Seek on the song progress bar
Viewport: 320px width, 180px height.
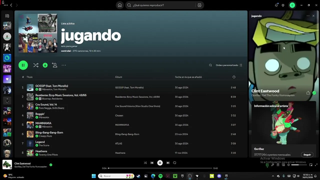coord(160,168)
